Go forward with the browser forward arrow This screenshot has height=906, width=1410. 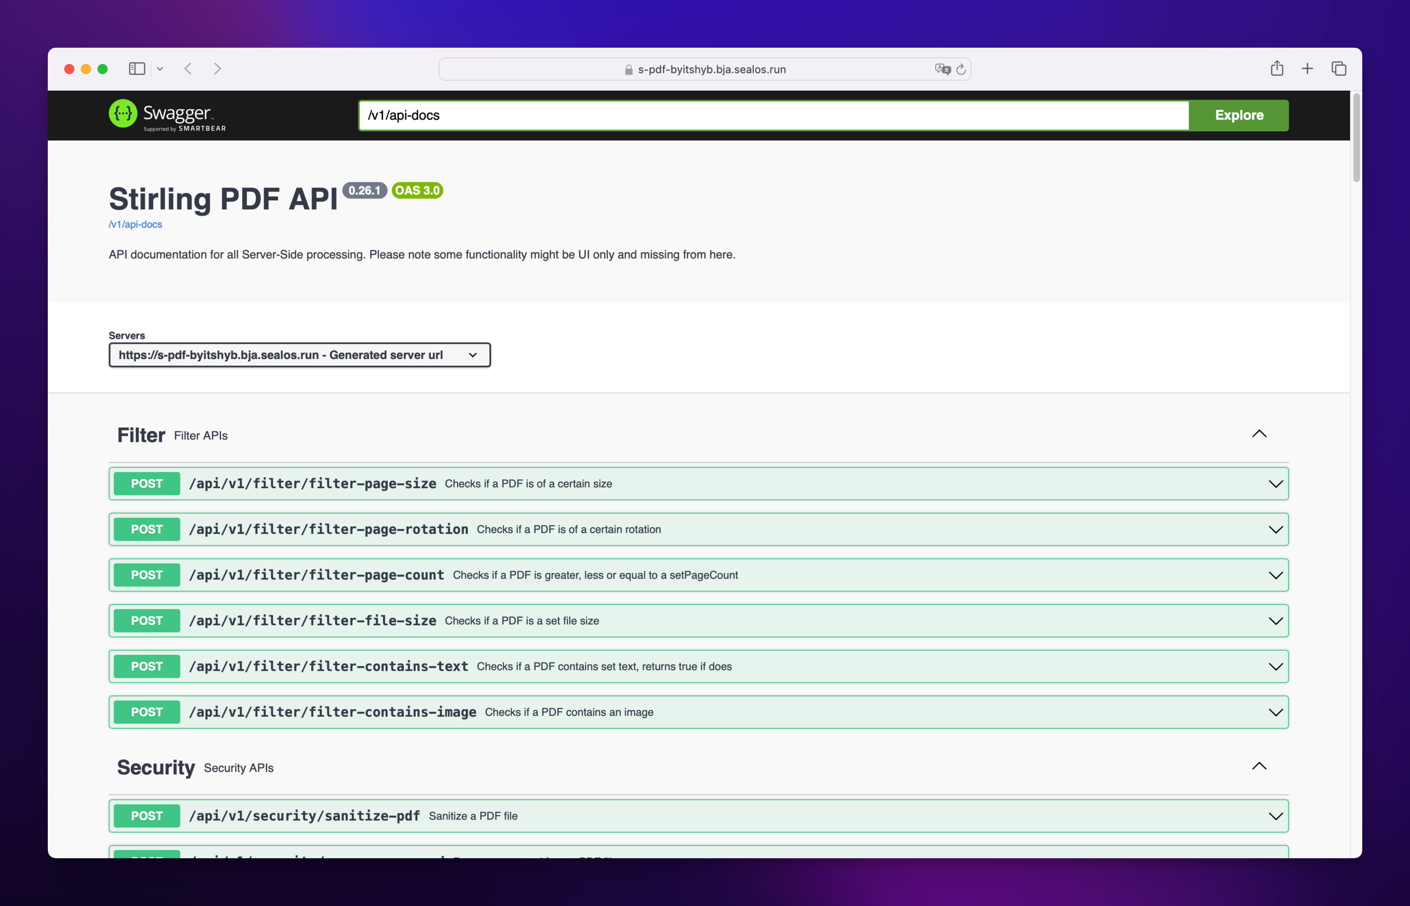(x=218, y=69)
